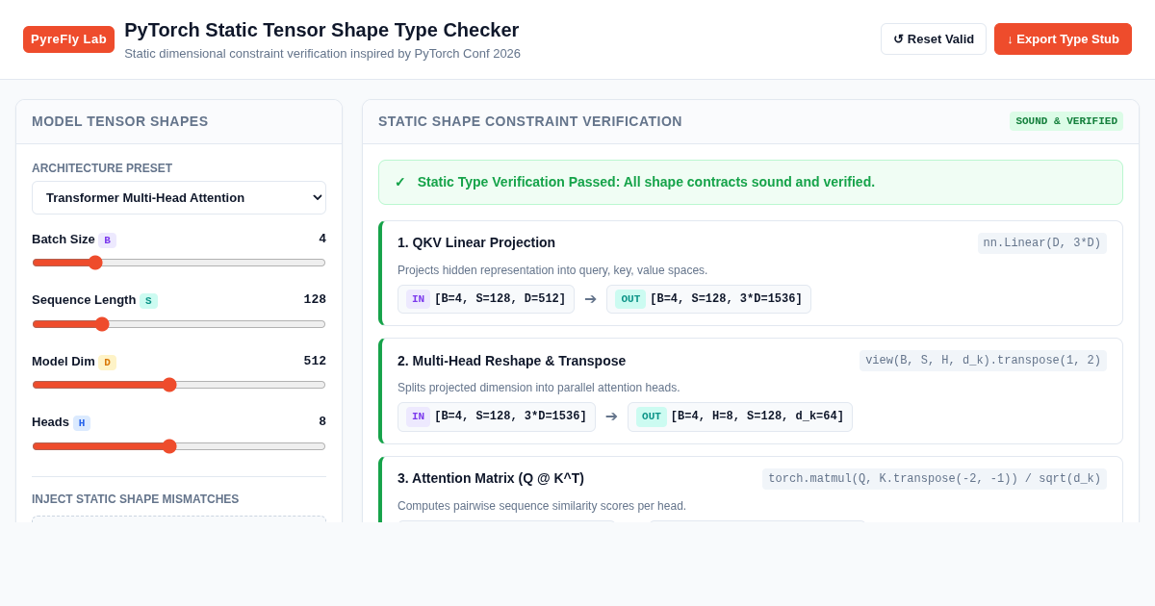The width and height of the screenshot is (1155, 606).
Task: Open the Architecture Preset dropdown
Action: pyautogui.click(x=179, y=198)
